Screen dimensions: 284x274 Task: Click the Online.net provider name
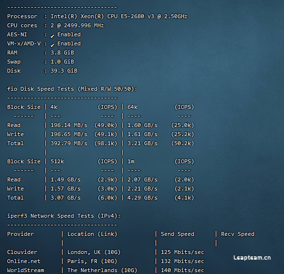24,261
